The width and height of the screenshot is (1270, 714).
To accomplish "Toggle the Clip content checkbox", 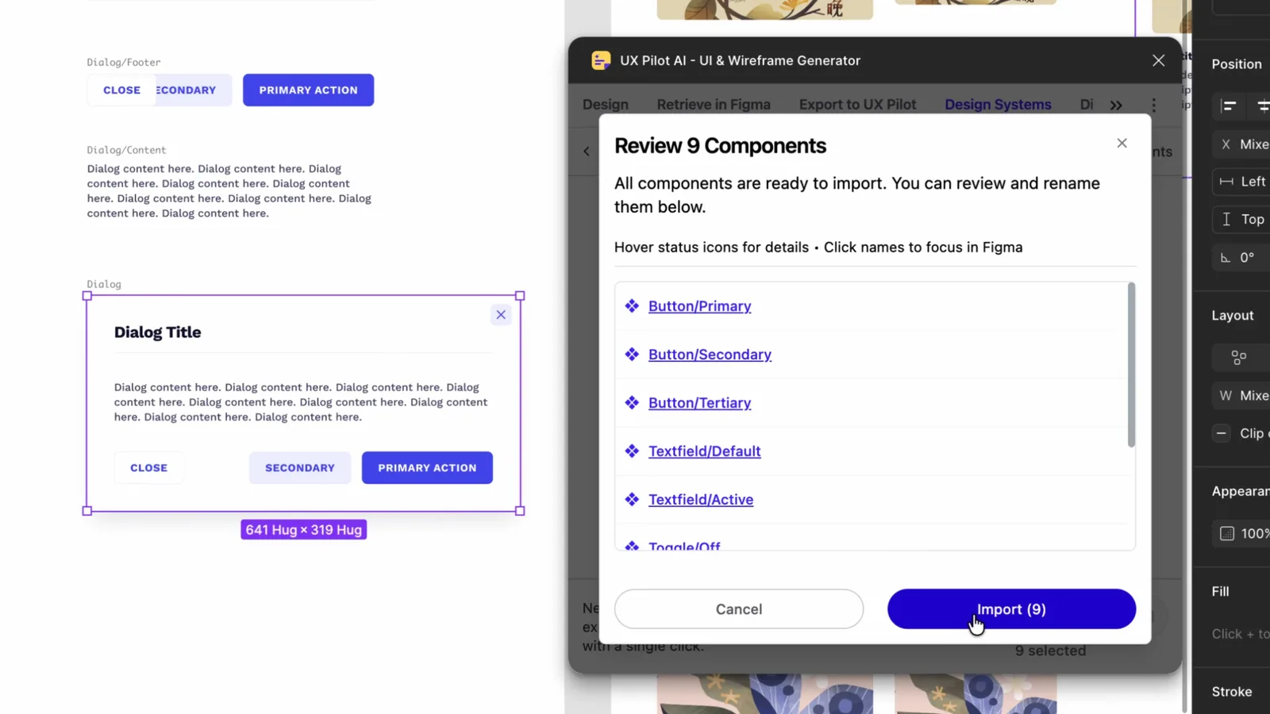I will pyautogui.click(x=1222, y=433).
